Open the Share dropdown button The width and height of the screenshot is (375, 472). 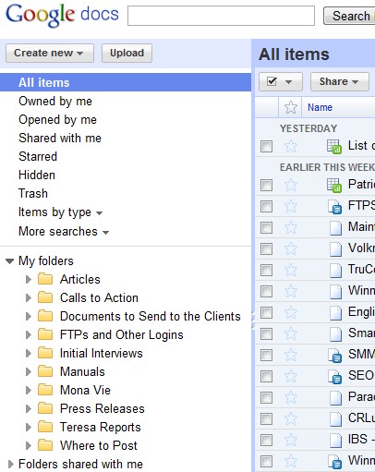point(340,81)
